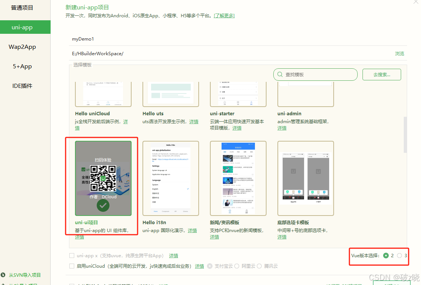Click the uni-starter template title
This screenshot has height=285, width=421.
click(222, 113)
